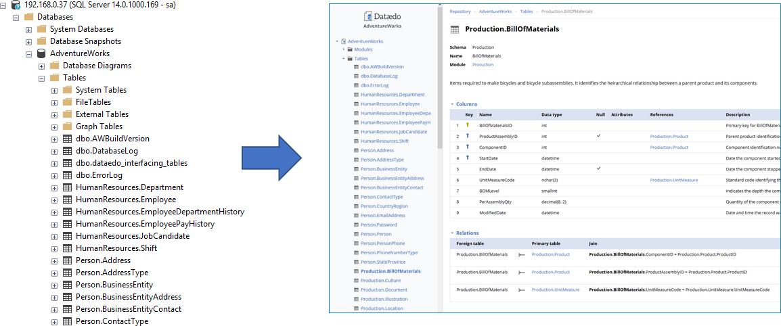Collapse the Tables node in SSMS
This screenshot has height=326, width=781.
pos(41,78)
